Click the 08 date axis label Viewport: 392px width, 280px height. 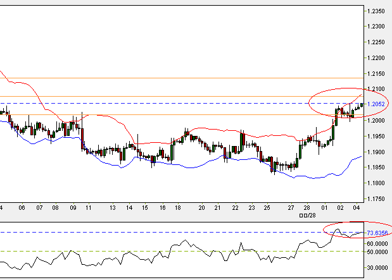[x=56, y=207]
